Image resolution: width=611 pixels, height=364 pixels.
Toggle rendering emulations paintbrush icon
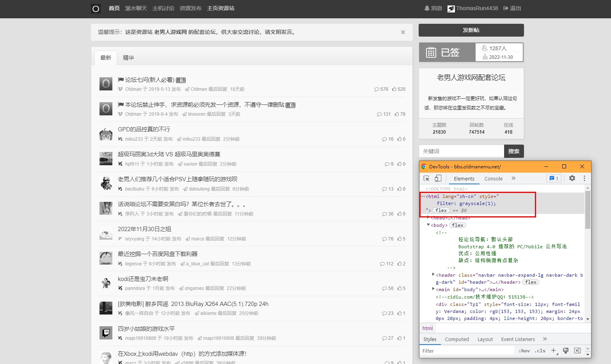tap(566, 351)
